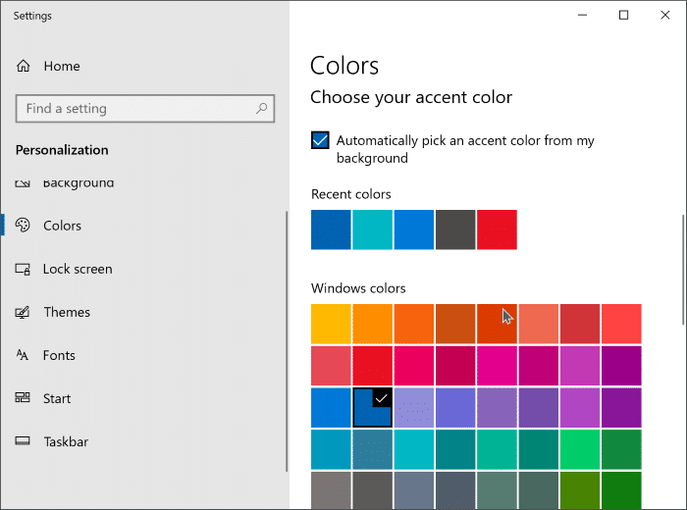The height and width of the screenshot is (510, 687).
Task: Pick the red recent color
Action: tap(497, 229)
